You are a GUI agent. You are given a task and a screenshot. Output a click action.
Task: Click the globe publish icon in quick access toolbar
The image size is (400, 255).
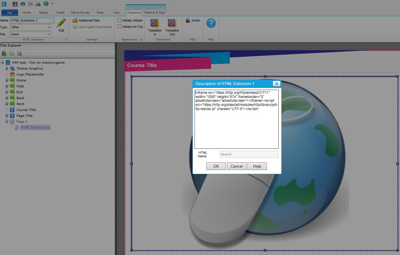[x=46, y=4]
